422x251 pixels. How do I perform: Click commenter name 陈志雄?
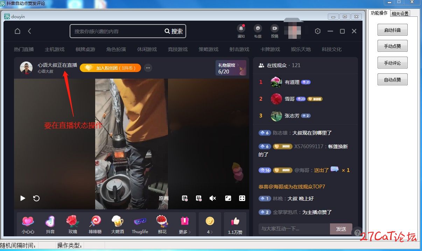click(x=281, y=133)
